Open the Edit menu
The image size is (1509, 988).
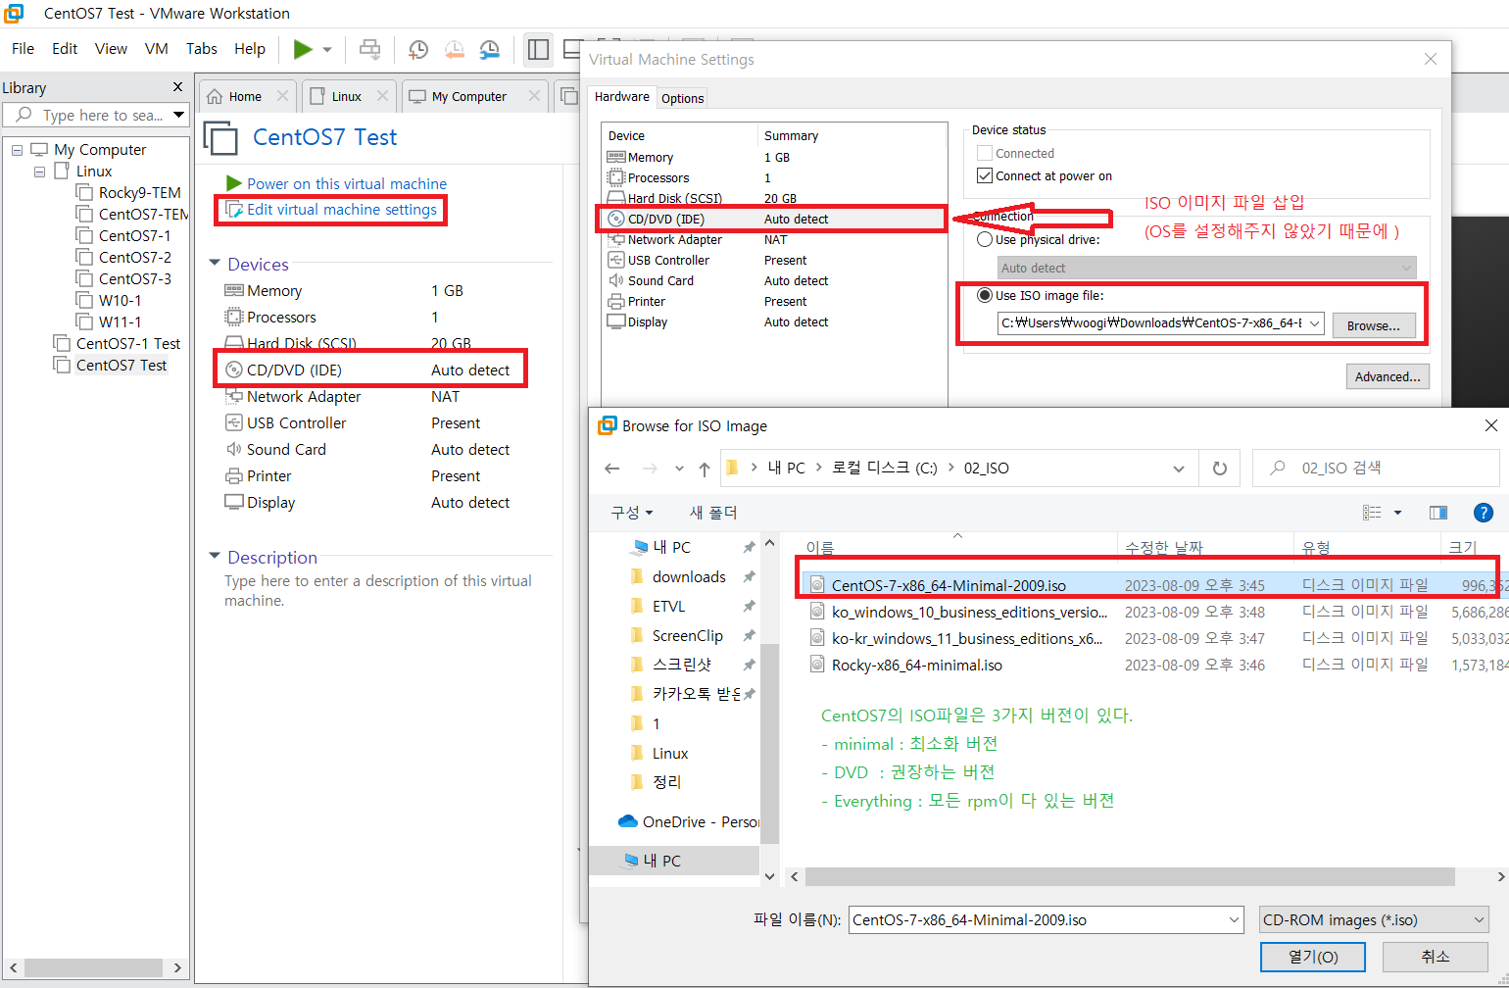(x=65, y=49)
